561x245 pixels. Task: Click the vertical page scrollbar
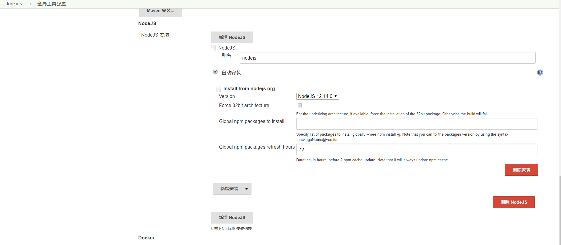tap(560, 206)
